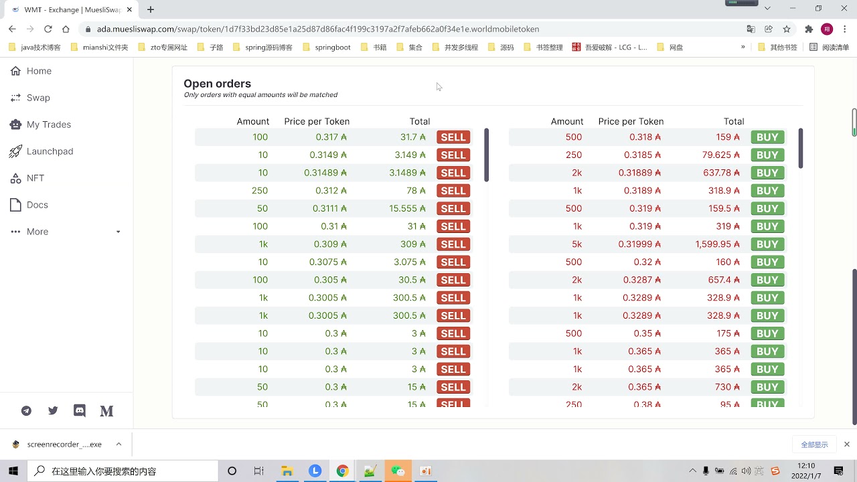
Task: Show hidden system tray icons
Action: (x=692, y=471)
